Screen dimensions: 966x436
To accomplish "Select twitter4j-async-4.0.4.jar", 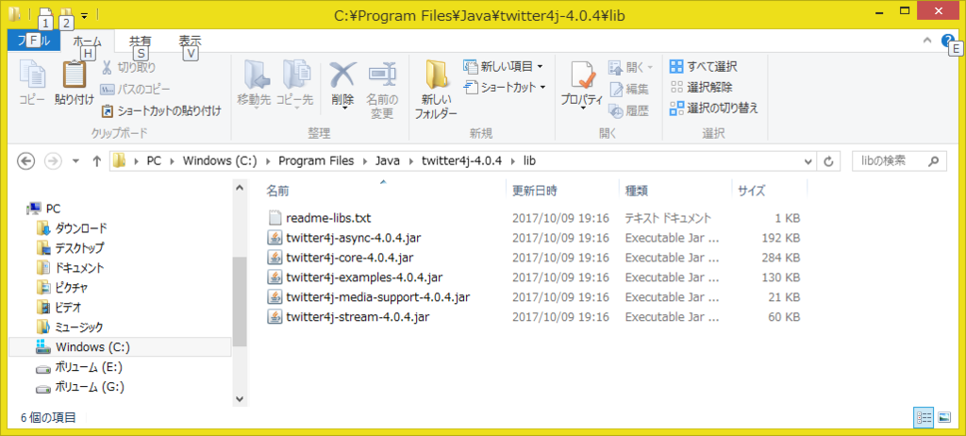I will coord(353,238).
